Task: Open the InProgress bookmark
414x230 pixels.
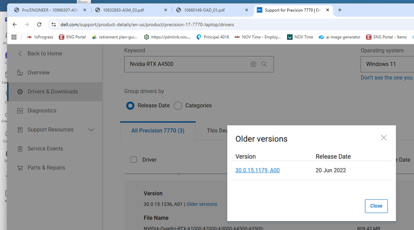Action: point(40,37)
